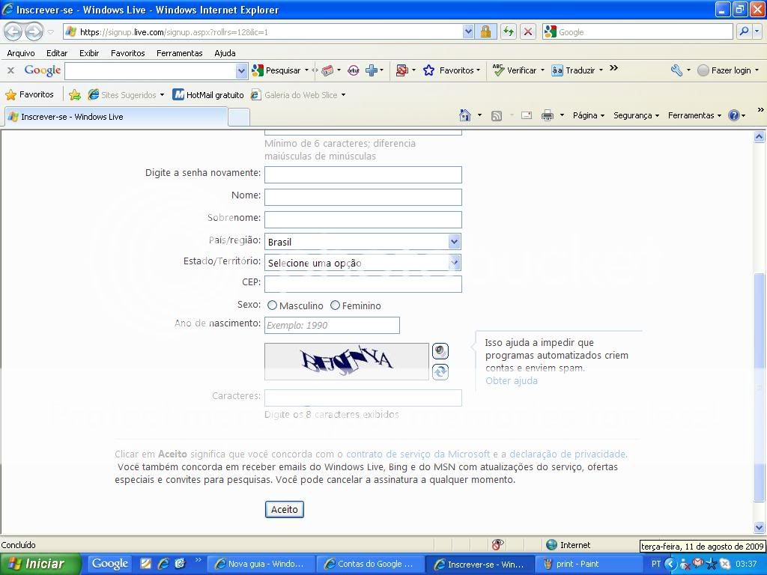Viewport: 767px width, 575px height.
Task: Refresh the CAPTCHA image with the reload icon
Action: (440, 371)
